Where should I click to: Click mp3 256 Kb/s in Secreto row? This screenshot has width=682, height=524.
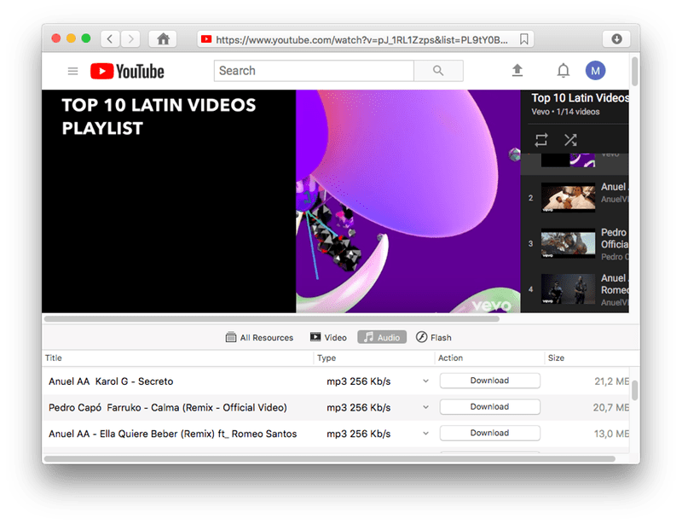click(x=358, y=381)
